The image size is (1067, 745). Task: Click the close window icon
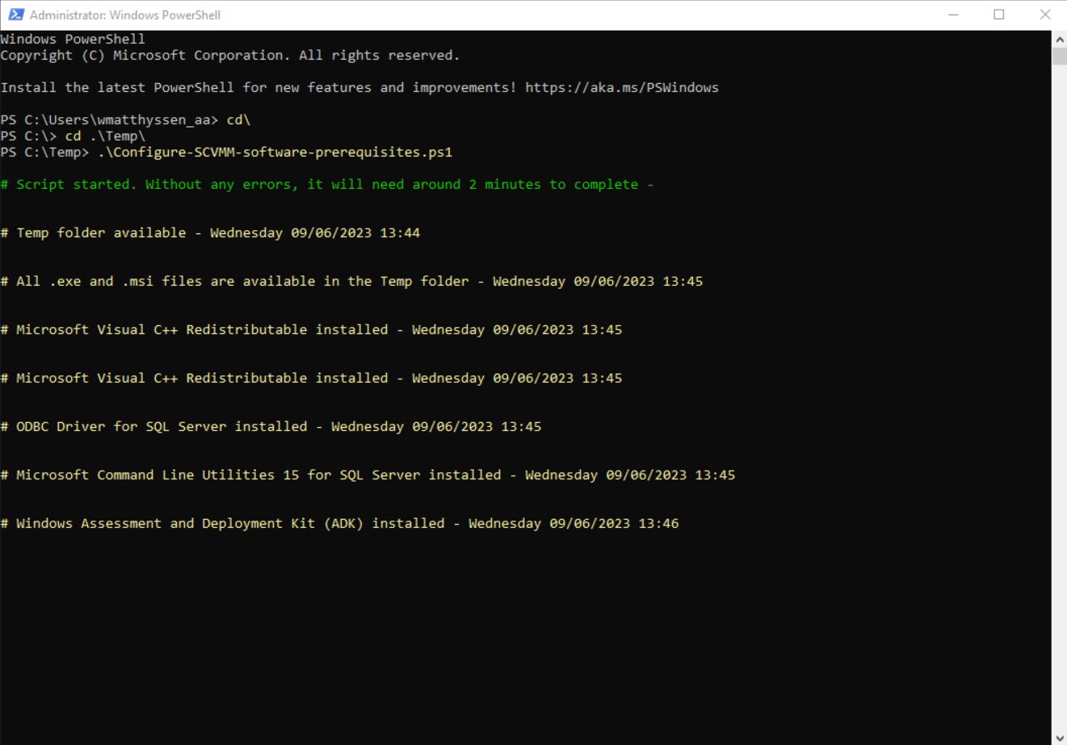click(x=1046, y=14)
